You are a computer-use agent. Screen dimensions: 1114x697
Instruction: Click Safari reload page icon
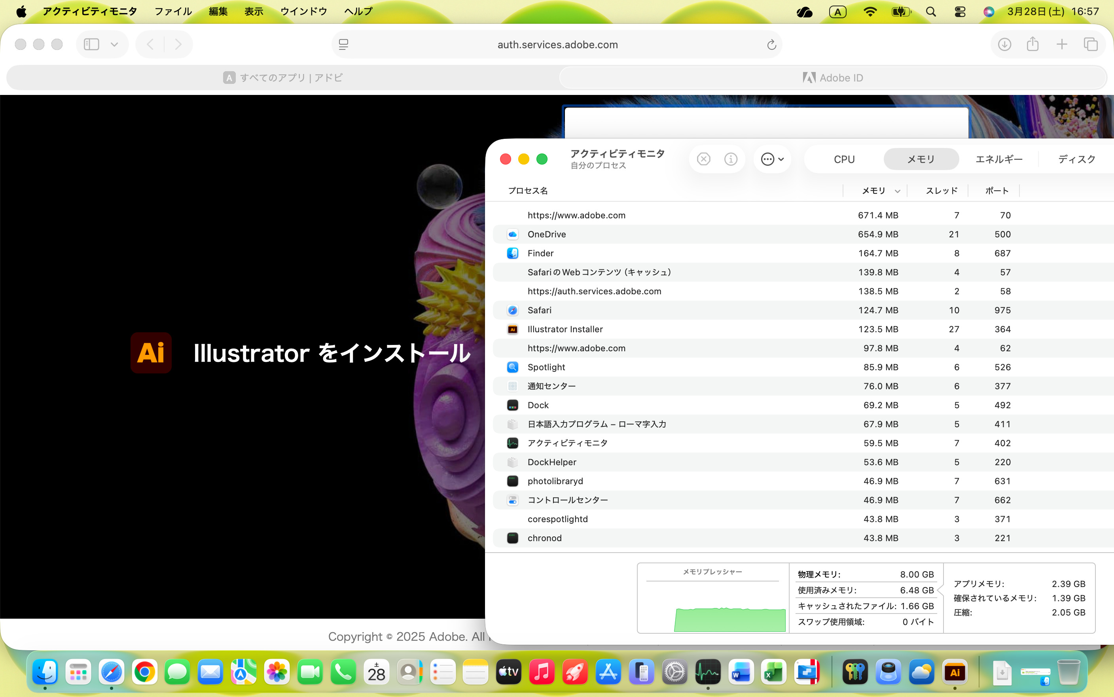(771, 45)
